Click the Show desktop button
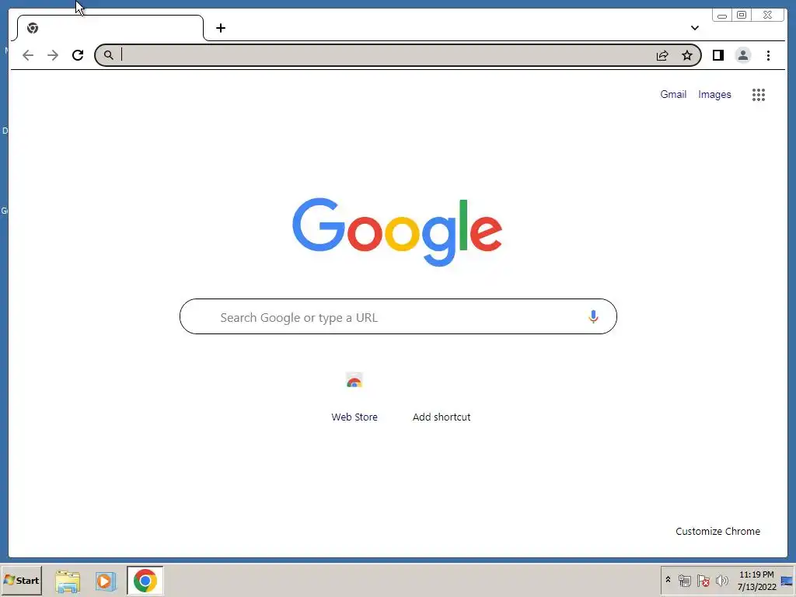 [x=787, y=581]
